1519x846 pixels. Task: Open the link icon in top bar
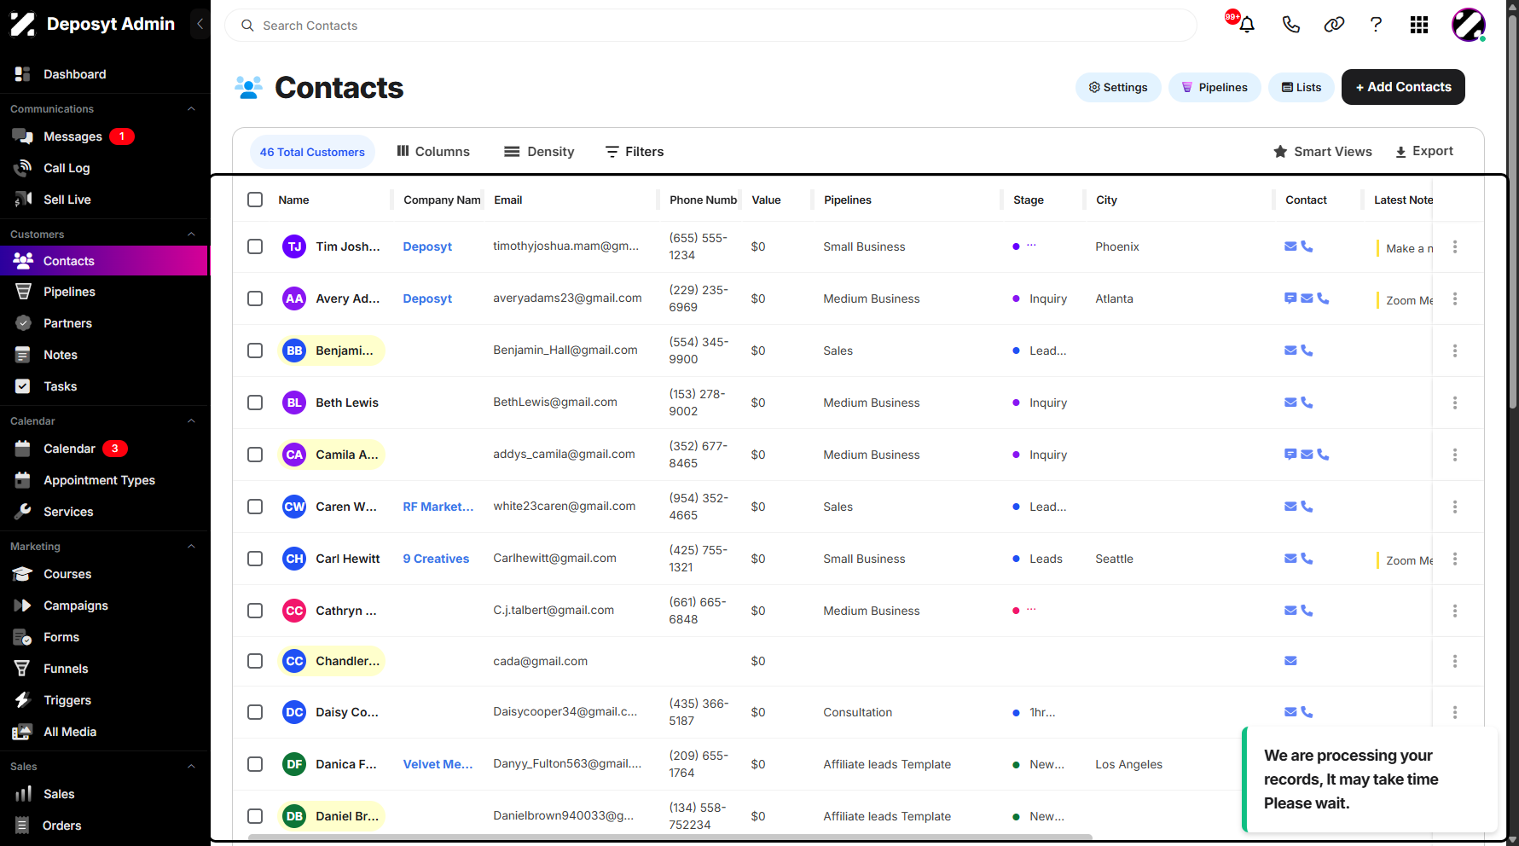coord(1334,25)
